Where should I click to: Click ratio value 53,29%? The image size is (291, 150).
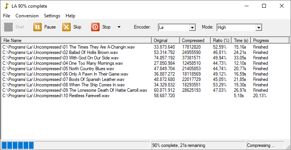click(220, 85)
